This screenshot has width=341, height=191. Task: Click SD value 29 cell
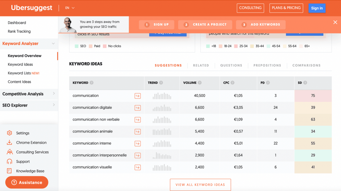(313, 155)
